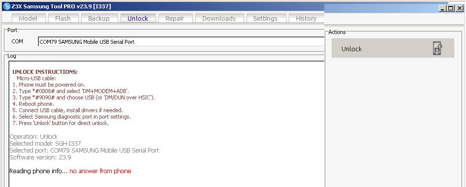Click the 'Selected port: COM79' log line
466x187 pixels.
[84, 151]
